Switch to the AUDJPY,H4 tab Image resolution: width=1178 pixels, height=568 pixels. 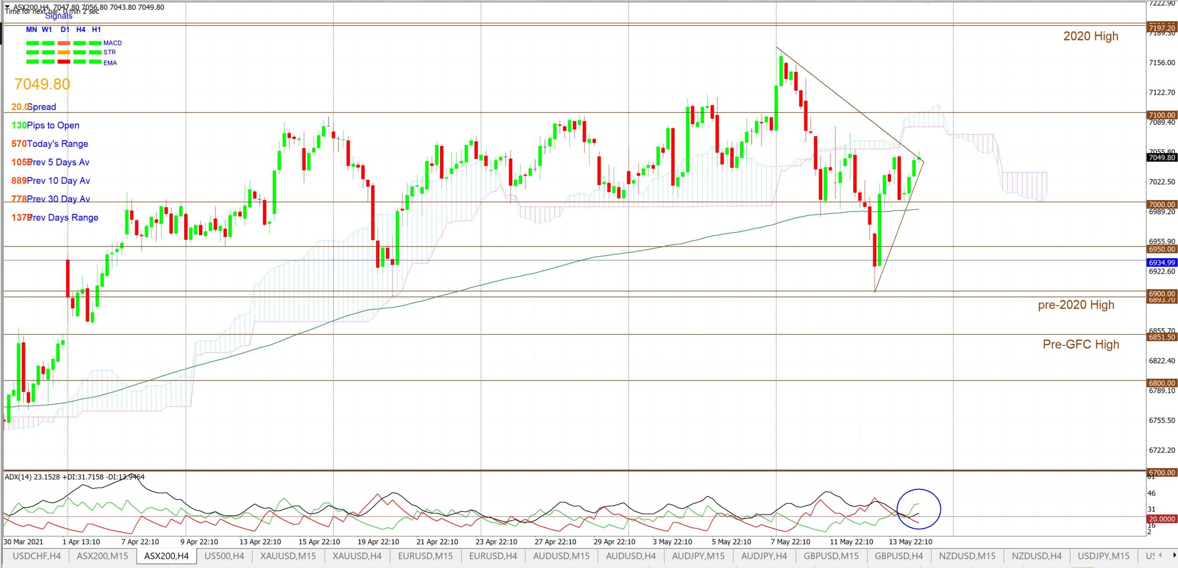point(764,556)
